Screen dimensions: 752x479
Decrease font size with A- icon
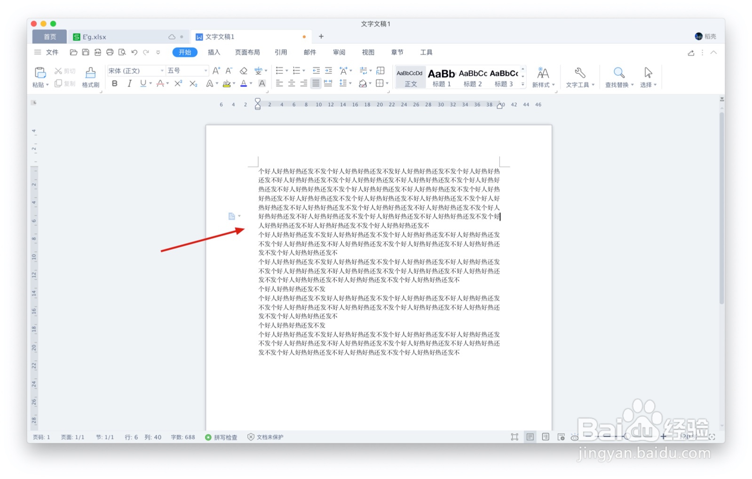(x=229, y=71)
